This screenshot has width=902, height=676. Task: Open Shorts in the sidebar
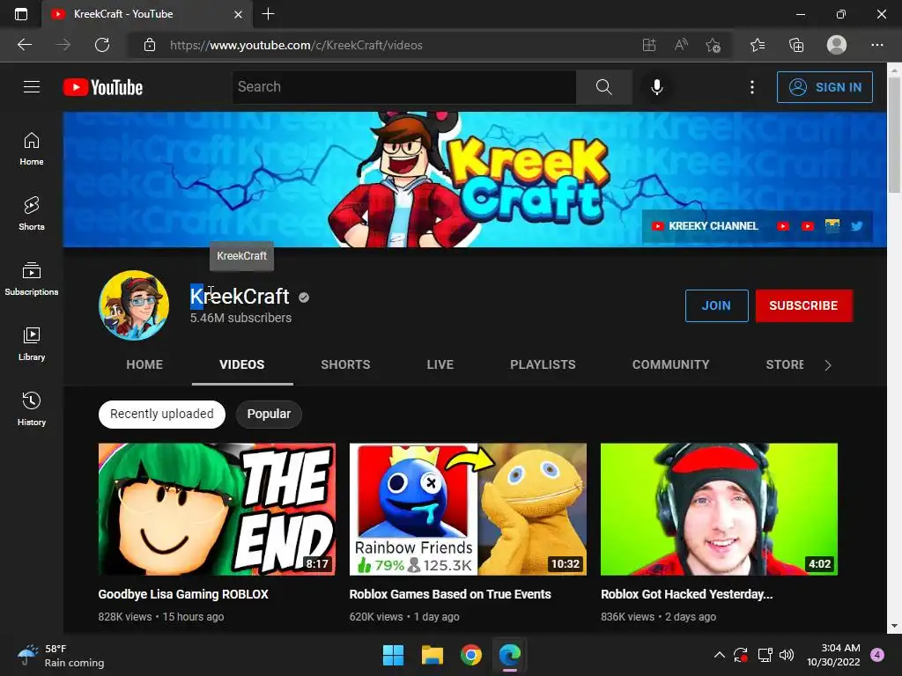[32, 214]
